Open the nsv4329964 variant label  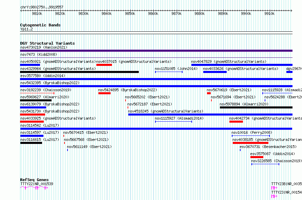tap(58, 69)
